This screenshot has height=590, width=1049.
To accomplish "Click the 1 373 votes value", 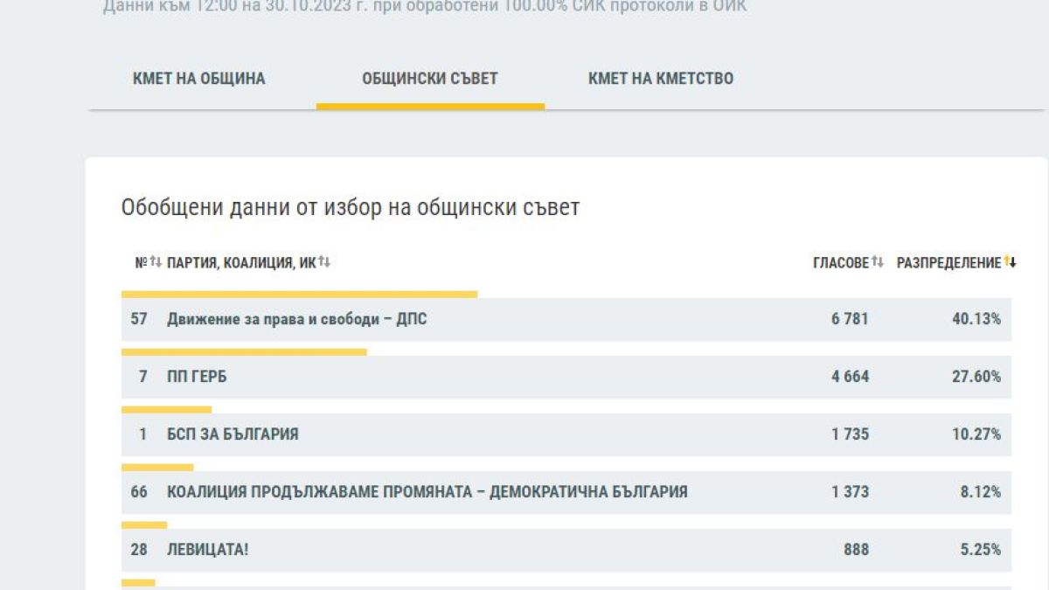I will coord(851,492).
